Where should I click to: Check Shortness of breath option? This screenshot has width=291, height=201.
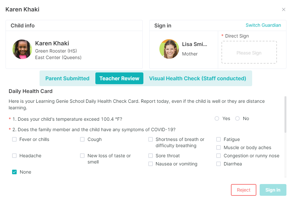pyautogui.click(x=151, y=139)
